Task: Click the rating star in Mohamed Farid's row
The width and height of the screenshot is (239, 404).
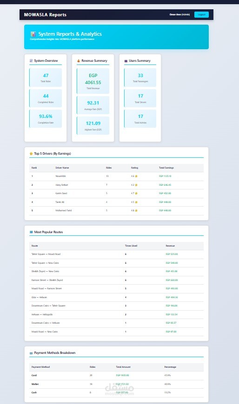Action: 136,210
